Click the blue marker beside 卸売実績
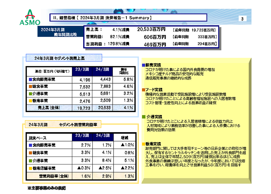271x194 pixels. click(143, 65)
